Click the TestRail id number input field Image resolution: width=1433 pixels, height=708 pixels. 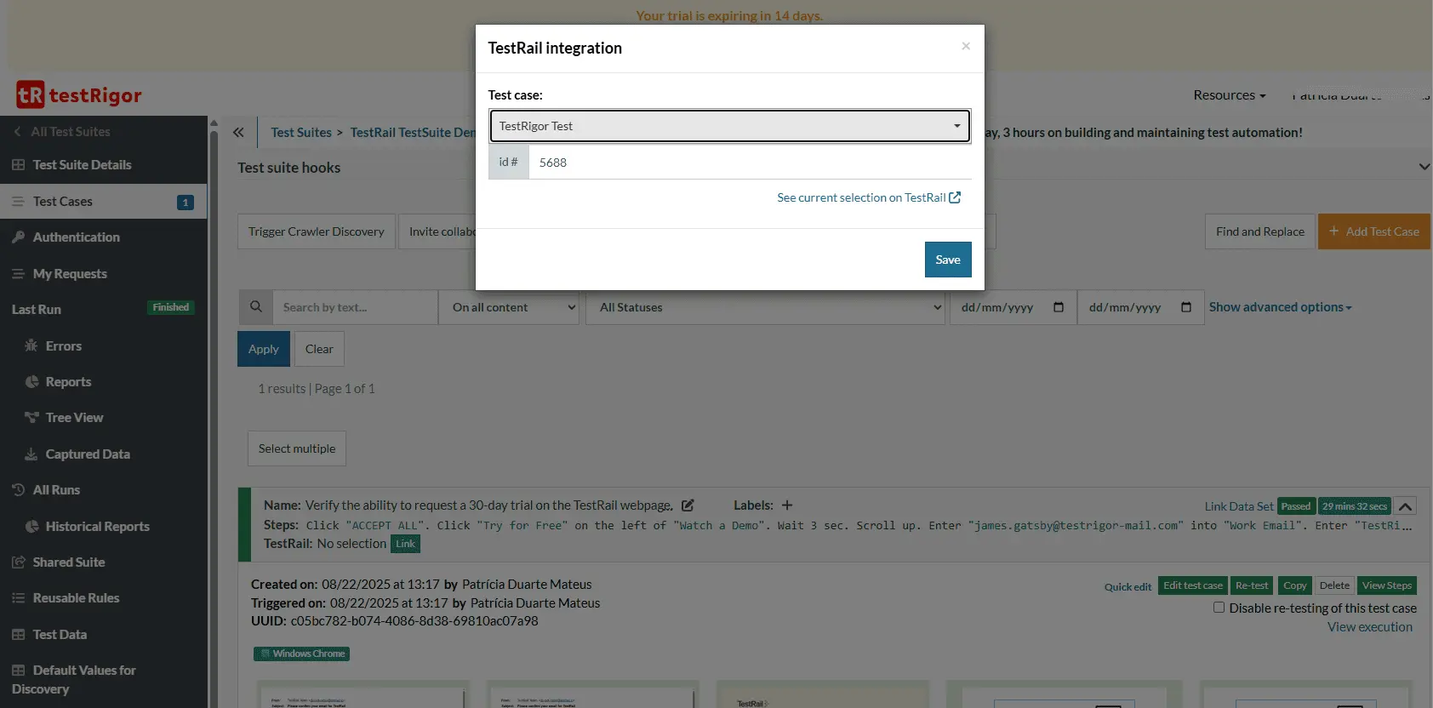pos(750,162)
